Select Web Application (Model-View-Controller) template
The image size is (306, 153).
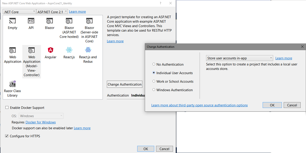pos(32,62)
